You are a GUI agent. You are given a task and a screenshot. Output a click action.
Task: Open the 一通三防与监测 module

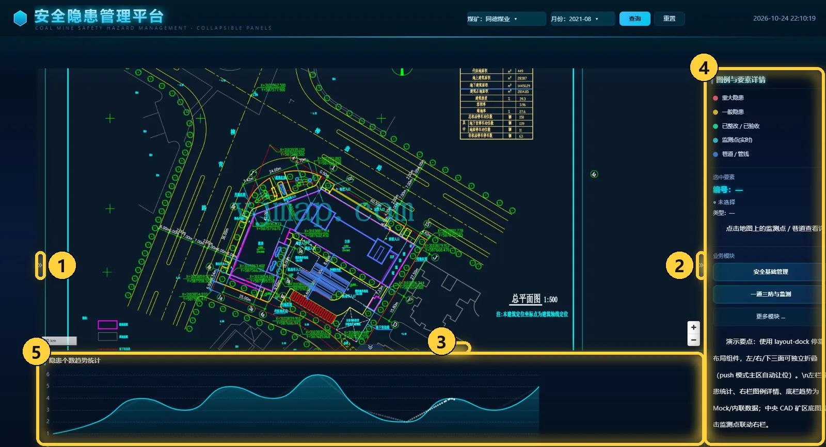pyautogui.click(x=770, y=294)
